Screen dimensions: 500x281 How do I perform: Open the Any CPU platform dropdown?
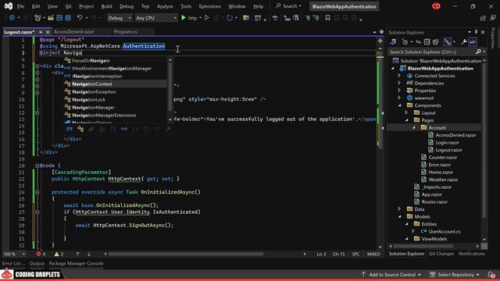coord(156,18)
